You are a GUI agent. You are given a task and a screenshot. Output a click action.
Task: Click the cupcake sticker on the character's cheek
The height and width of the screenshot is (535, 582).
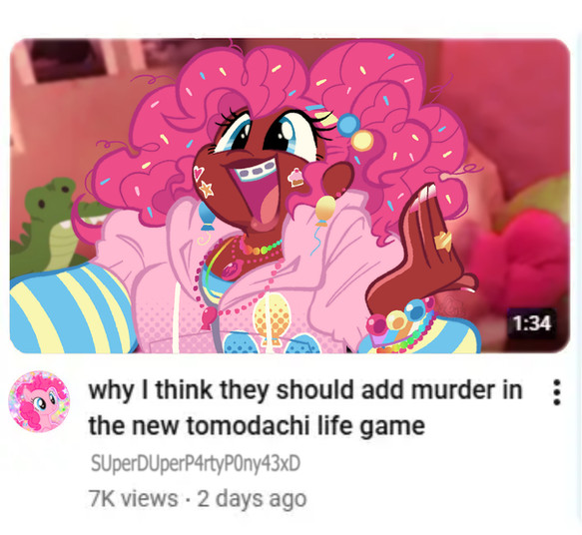click(x=295, y=177)
